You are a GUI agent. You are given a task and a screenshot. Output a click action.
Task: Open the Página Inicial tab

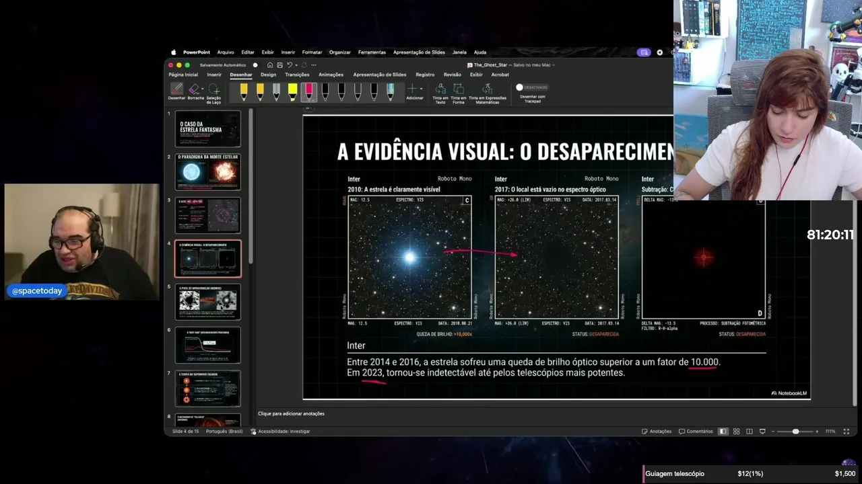[x=183, y=75]
